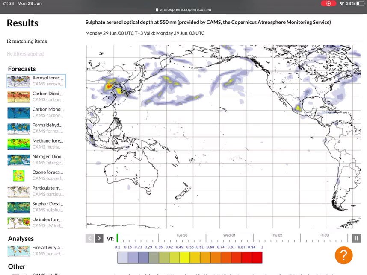Screen dimensions: 367x275
Task: Select the 'Methane fore...' link text
Action: (x=48, y=141)
